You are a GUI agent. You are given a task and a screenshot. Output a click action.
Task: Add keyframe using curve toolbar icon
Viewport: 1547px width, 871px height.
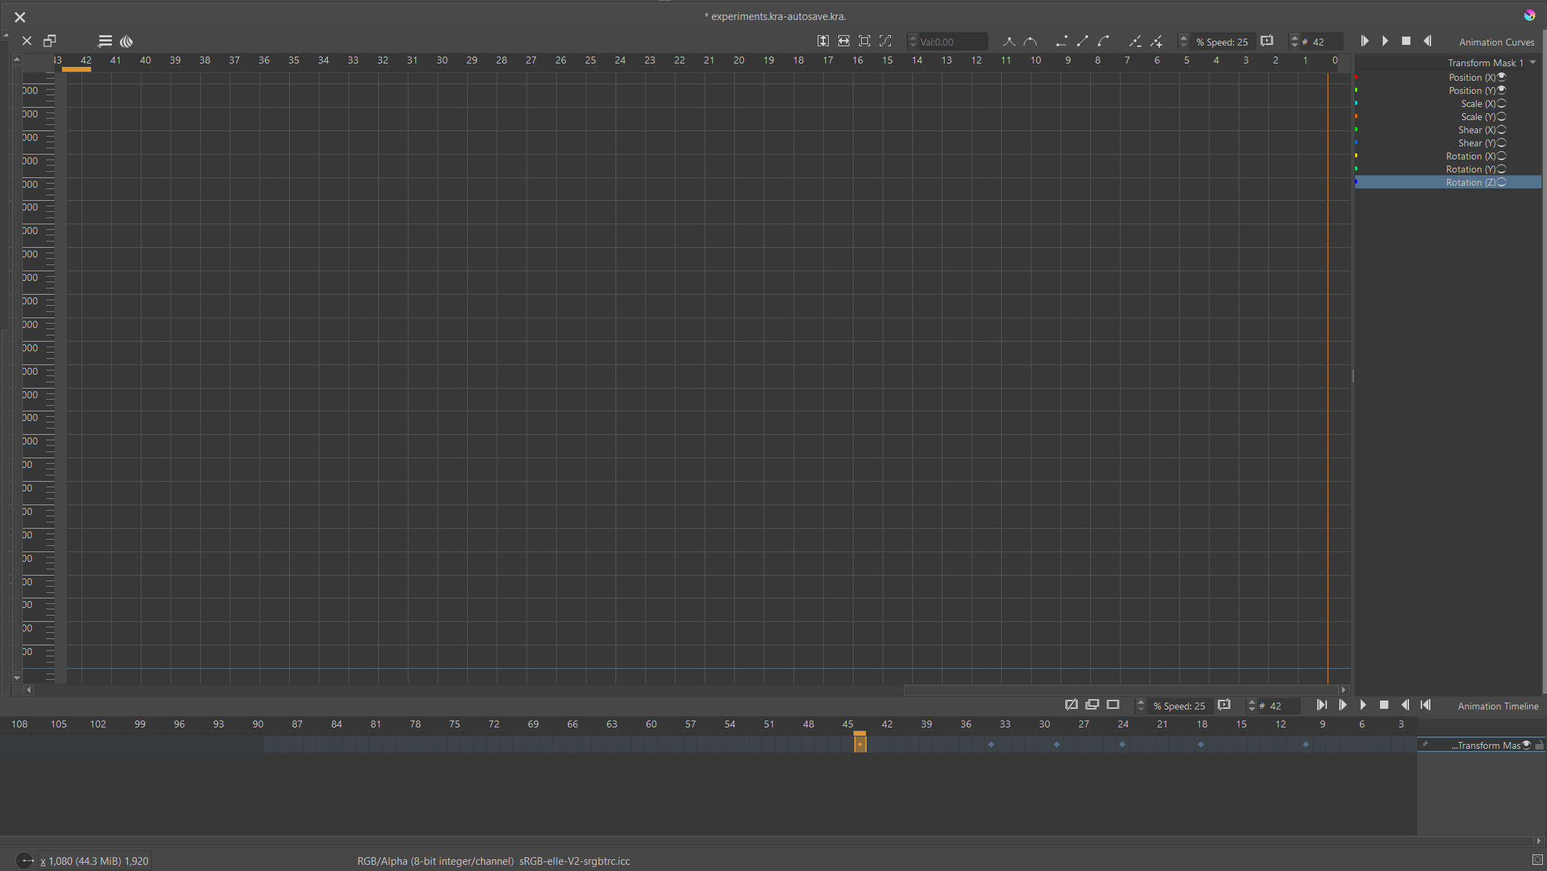1156,41
